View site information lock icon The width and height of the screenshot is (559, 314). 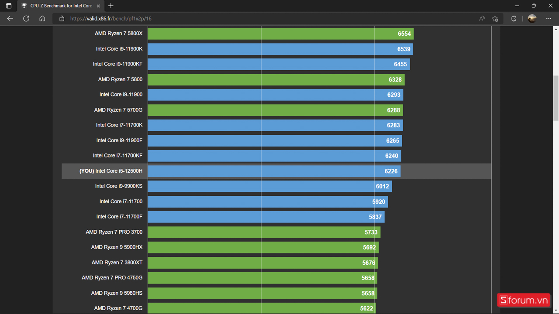[62, 18]
